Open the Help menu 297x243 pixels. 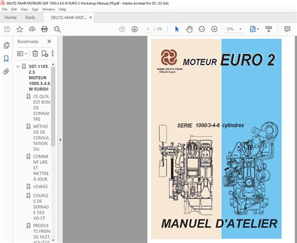click(x=62, y=9)
